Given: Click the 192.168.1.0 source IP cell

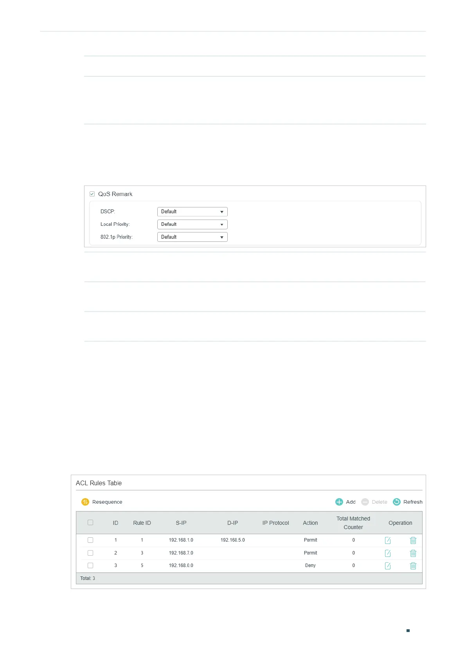Looking at the screenshot, I should (181, 540).
